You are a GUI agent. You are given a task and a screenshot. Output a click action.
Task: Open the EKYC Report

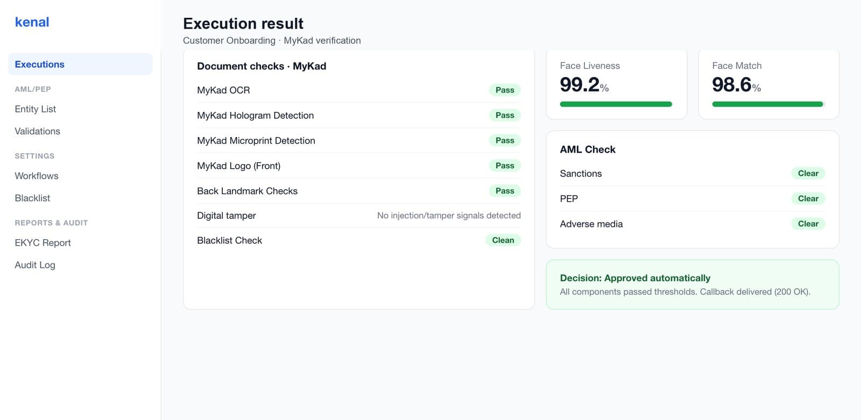[x=43, y=243]
